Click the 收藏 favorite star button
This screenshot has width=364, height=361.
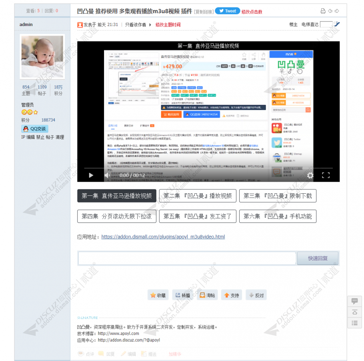tap(158, 295)
